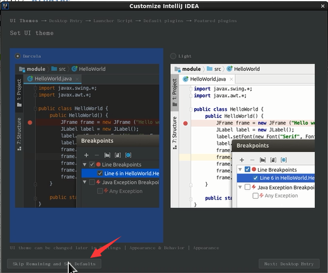Select the Darcula theme radio button
The height and width of the screenshot is (273, 328).
pyautogui.click(x=18, y=56)
